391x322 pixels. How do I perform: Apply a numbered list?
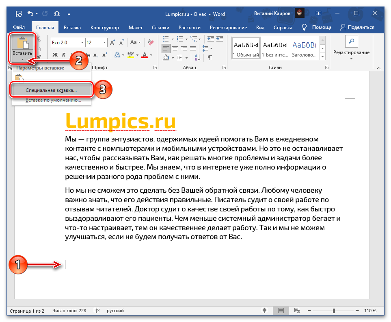pyautogui.click(x=180, y=39)
